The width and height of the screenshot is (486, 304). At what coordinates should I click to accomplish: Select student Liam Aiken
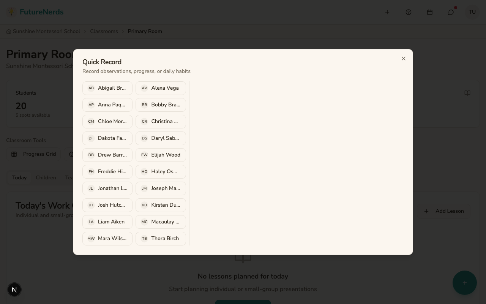(x=107, y=222)
